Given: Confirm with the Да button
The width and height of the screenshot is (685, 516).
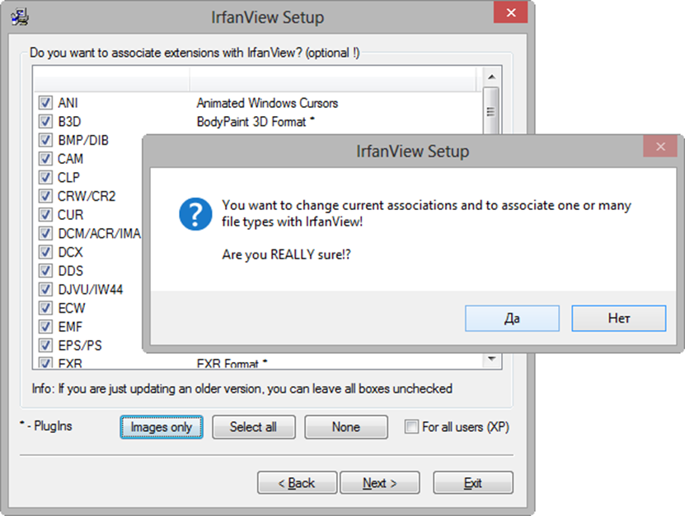Looking at the screenshot, I should 512,318.
